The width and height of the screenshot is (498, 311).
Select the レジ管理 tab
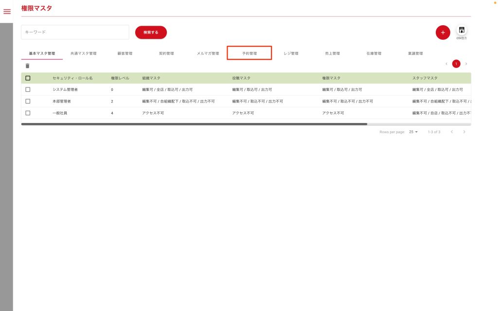(x=291, y=53)
